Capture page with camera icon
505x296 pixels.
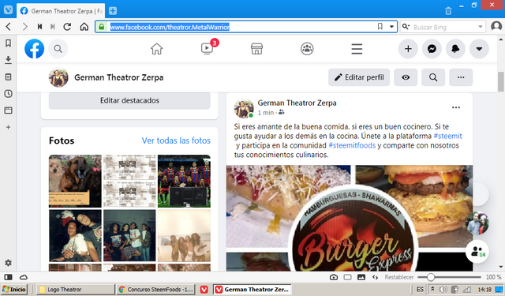[334, 277]
